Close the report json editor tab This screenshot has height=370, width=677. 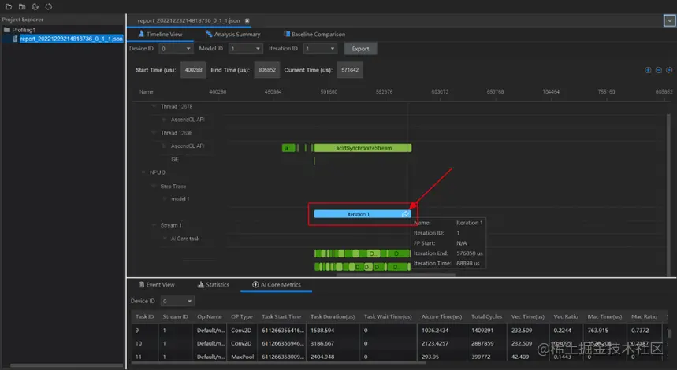247,20
